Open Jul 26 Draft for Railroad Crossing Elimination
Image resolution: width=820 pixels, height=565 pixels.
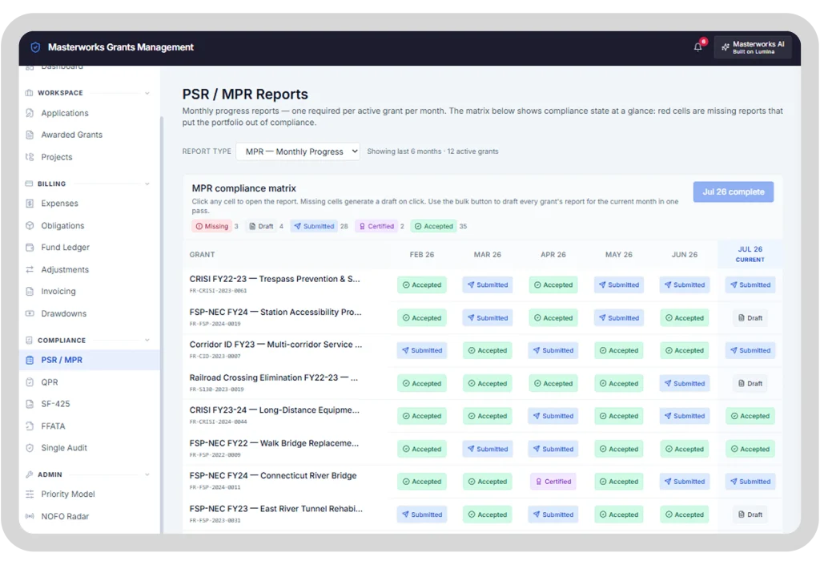pyautogui.click(x=750, y=383)
